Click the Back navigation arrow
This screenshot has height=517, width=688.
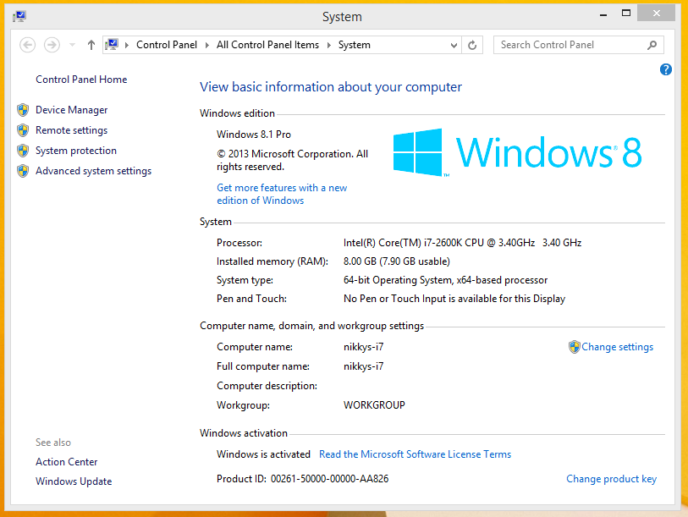[27, 45]
